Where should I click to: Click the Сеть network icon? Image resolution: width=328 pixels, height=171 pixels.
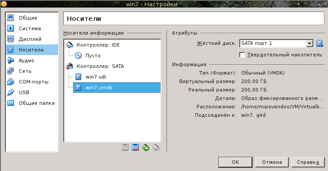(x=10, y=71)
